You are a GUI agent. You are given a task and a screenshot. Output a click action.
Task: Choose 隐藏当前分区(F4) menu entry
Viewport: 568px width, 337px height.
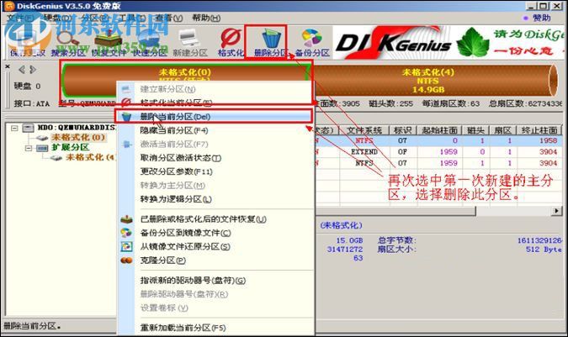pyautogui.click(x=215, y=130)
